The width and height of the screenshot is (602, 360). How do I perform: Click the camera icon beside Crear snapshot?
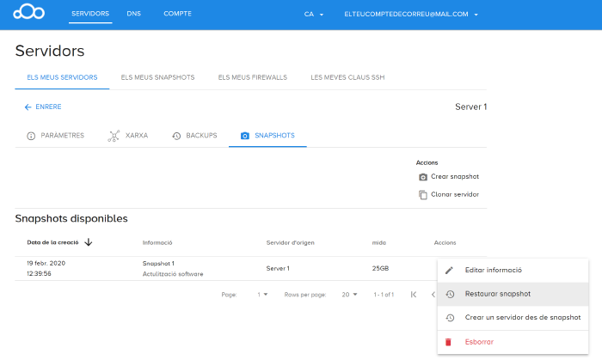(423, 177)
